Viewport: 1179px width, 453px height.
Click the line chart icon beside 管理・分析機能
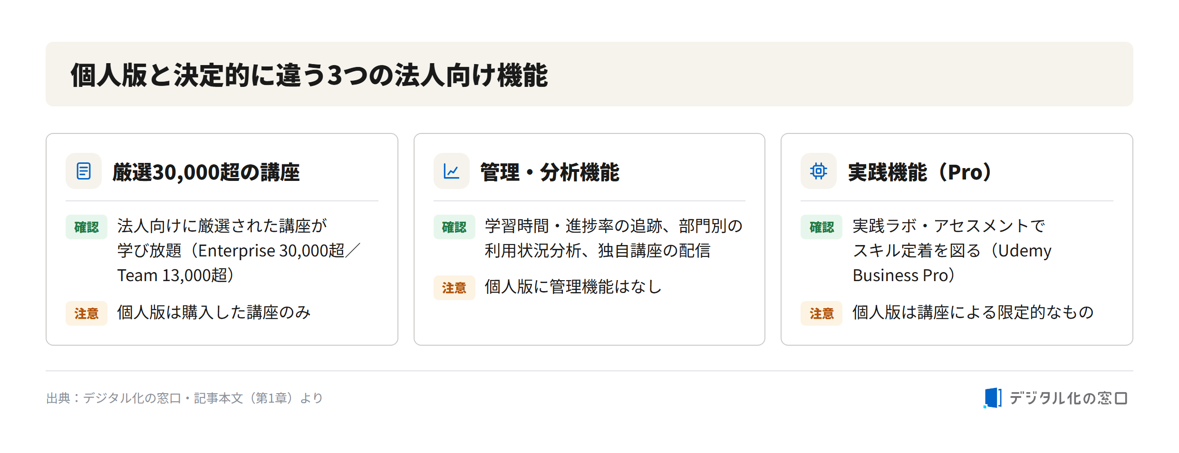451,171
